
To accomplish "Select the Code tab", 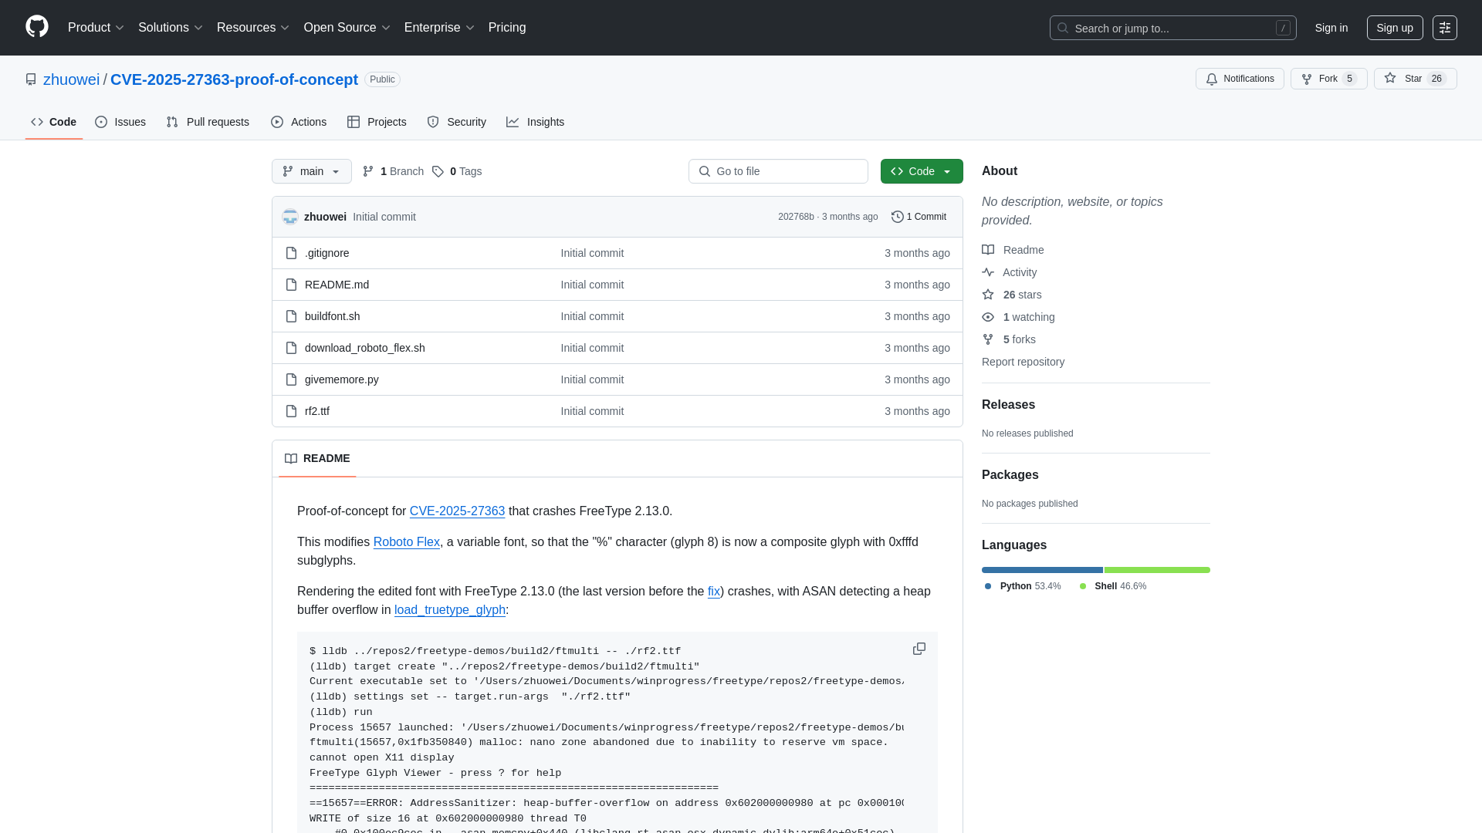I will click(x=54, y=122).
